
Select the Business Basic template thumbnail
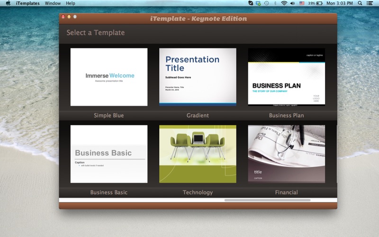tap(109, 154)
